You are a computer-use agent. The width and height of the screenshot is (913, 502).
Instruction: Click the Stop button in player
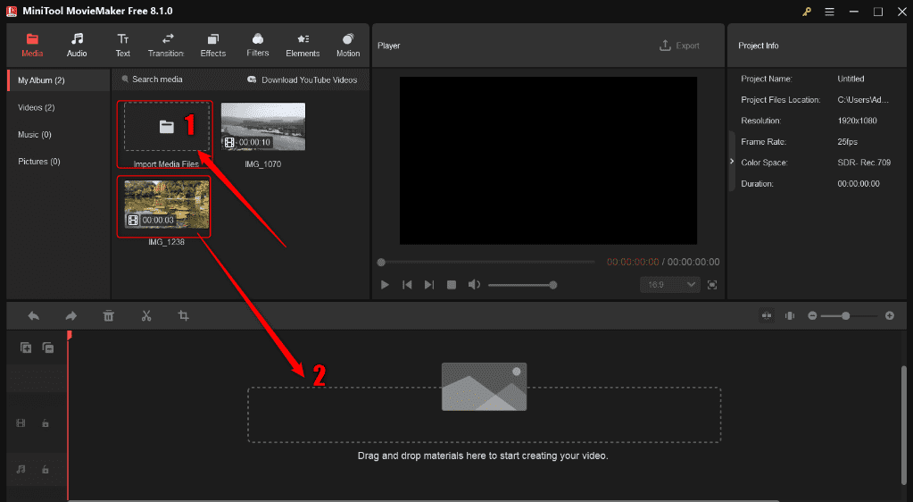452,285
